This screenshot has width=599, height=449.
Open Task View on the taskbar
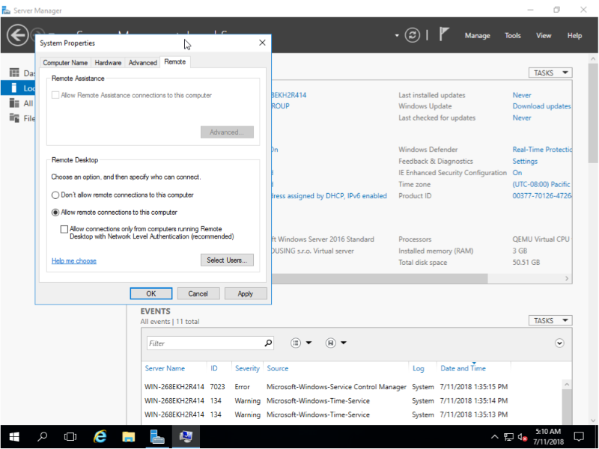coord(70,436)
